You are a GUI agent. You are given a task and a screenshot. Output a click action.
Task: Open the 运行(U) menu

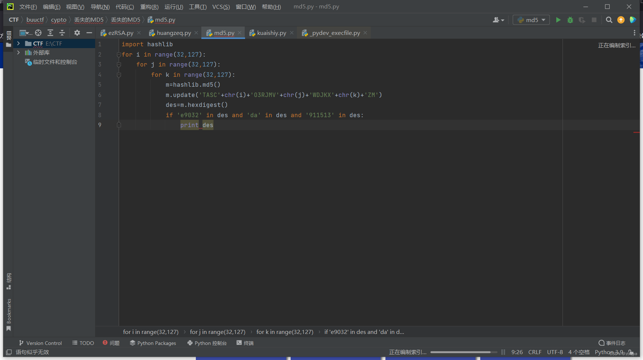173,7
